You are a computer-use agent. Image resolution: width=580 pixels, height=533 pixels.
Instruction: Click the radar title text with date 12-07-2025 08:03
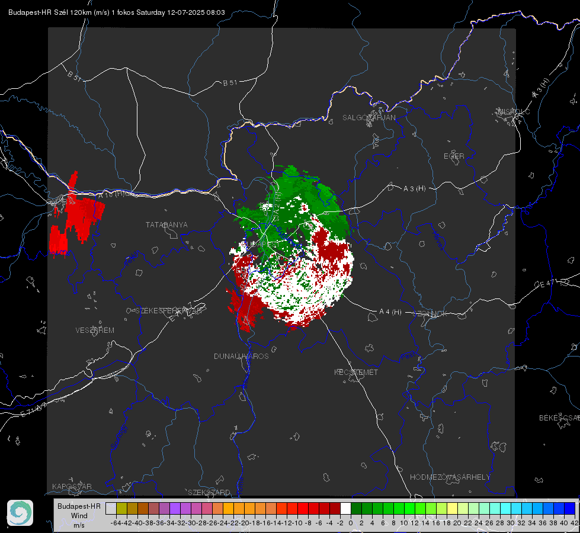click(117, 12)
